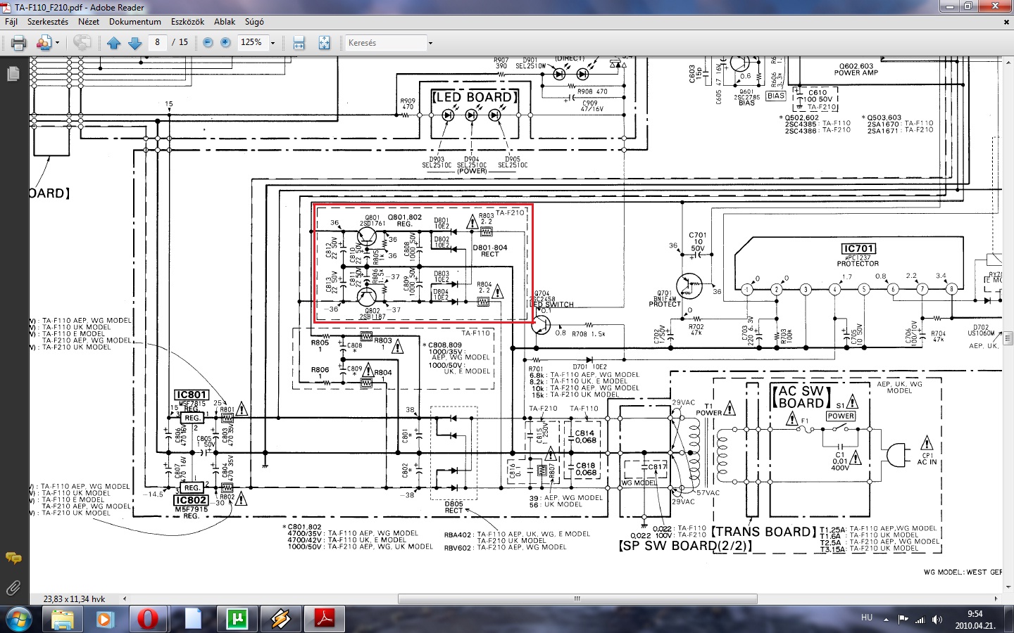The height and width of the screenshot is (633, 1014).
Task: Click the Adobe Reader title bar PDF icon
Action: (x=7, y=7)
